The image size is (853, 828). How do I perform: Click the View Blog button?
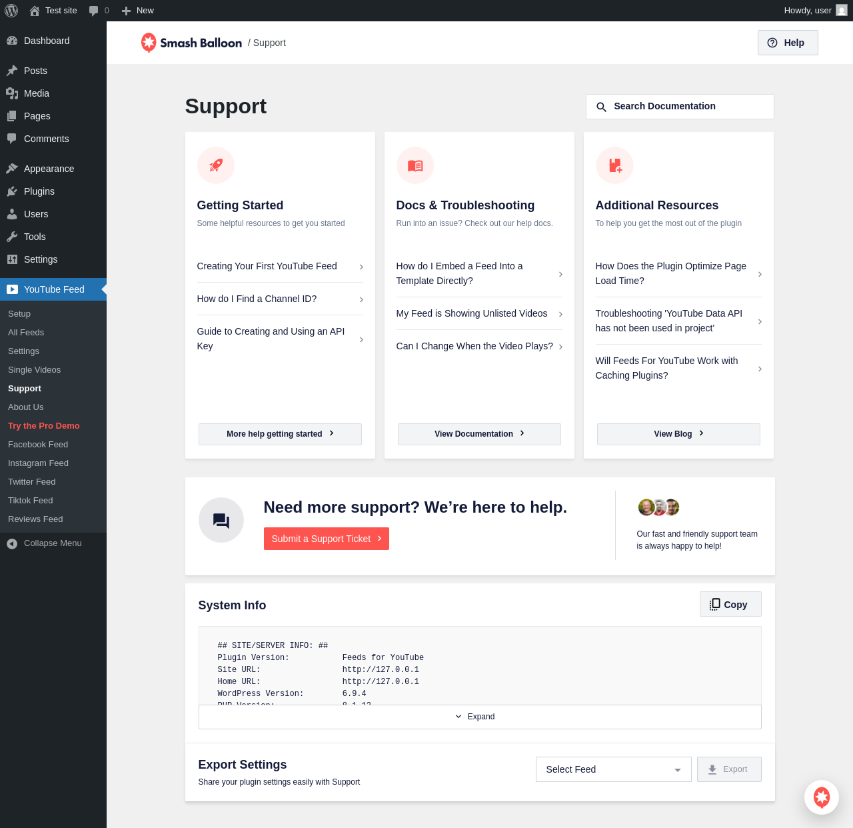tap(678, 434)
